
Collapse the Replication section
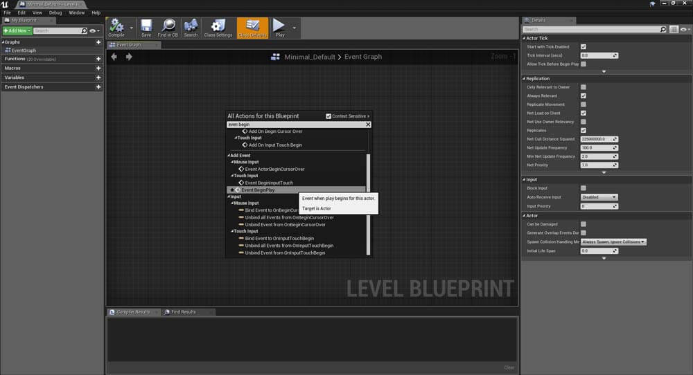click(524, 79)
